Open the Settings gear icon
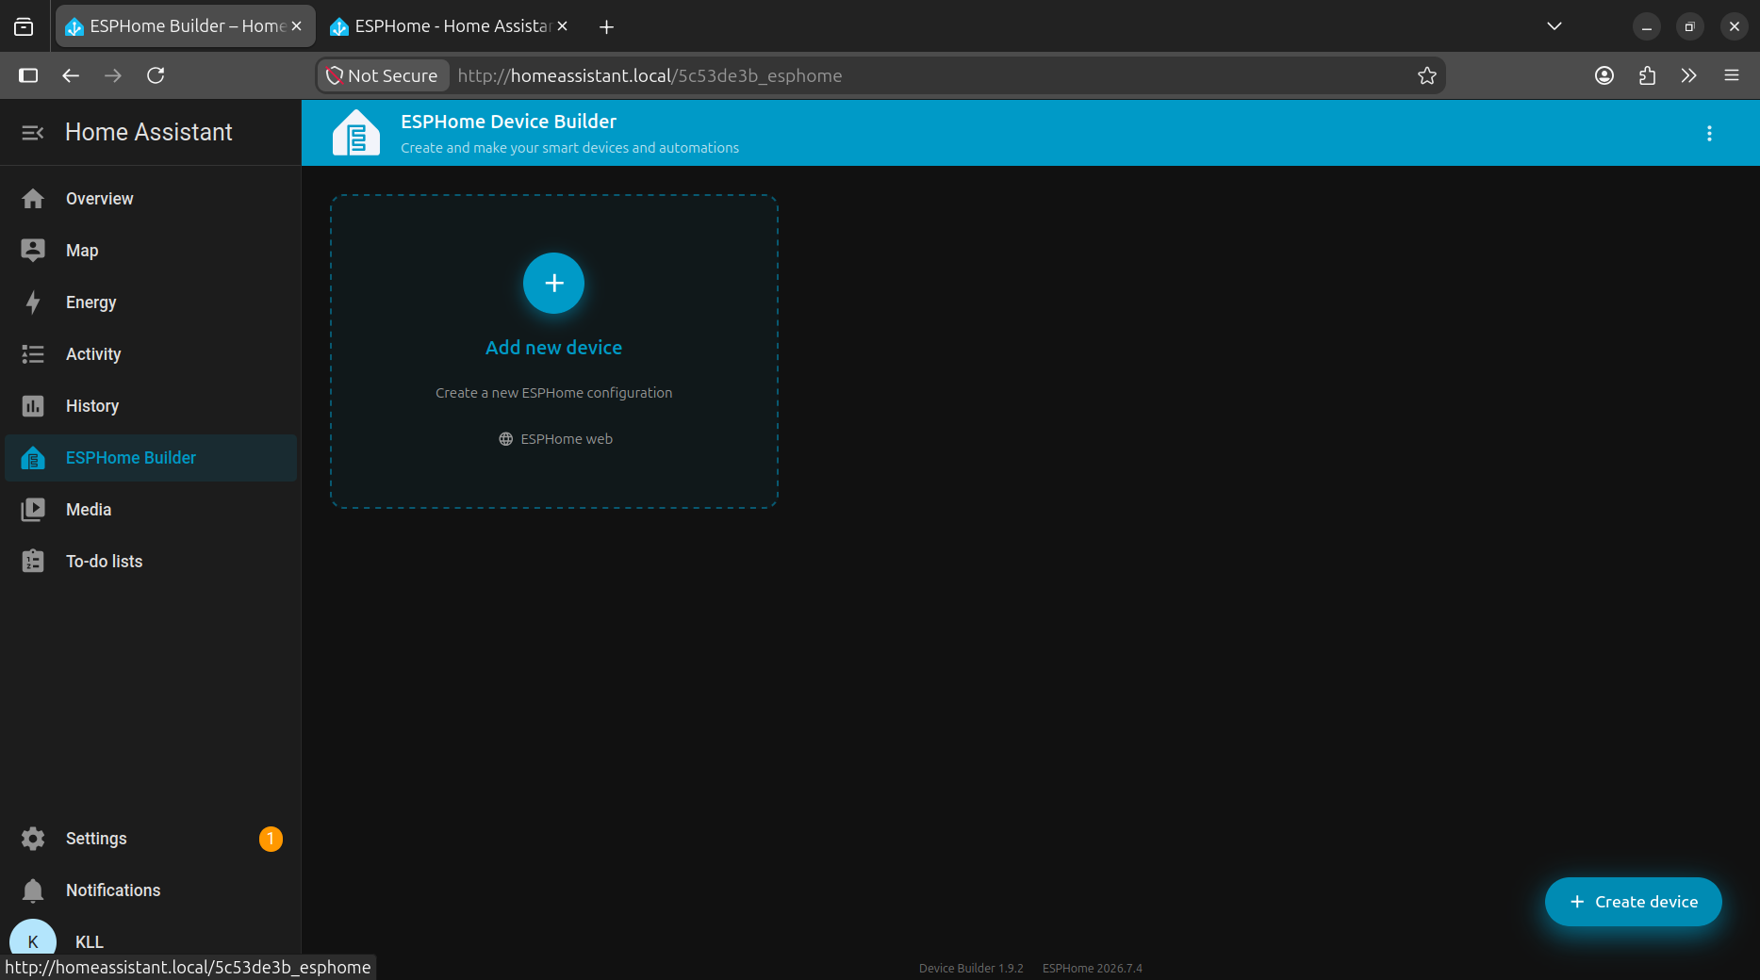Image resolution: width=1760 pixels, height=980 pixels. [x=33, y=839]
